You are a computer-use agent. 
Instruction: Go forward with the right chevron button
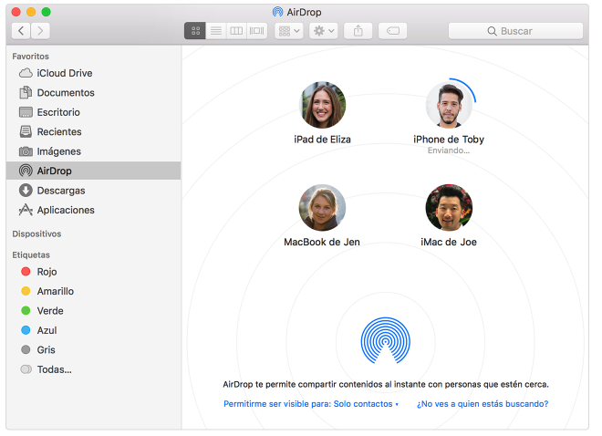[40, 31]
